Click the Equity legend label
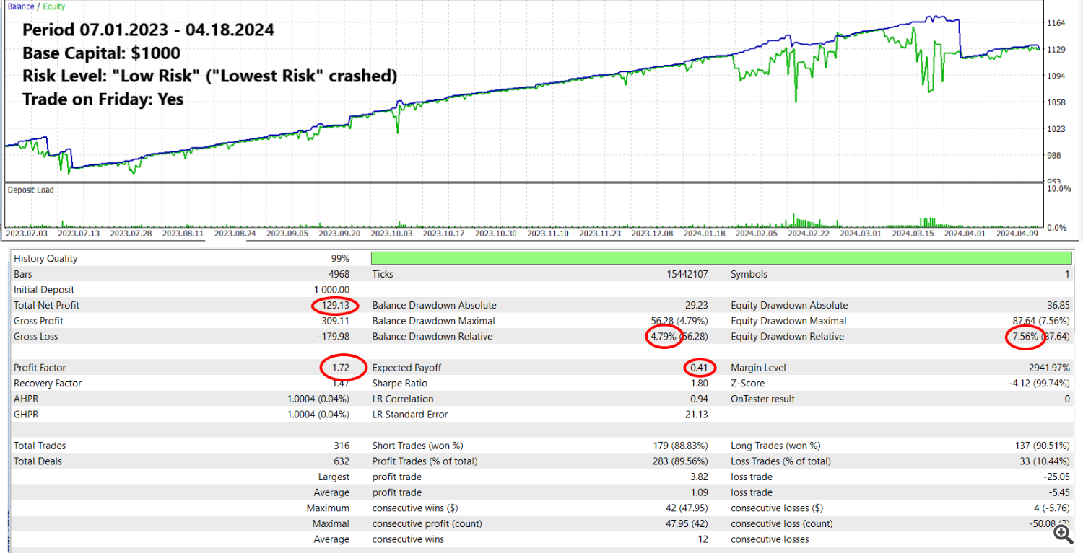The image size is (1083, 553). (53, 6)
